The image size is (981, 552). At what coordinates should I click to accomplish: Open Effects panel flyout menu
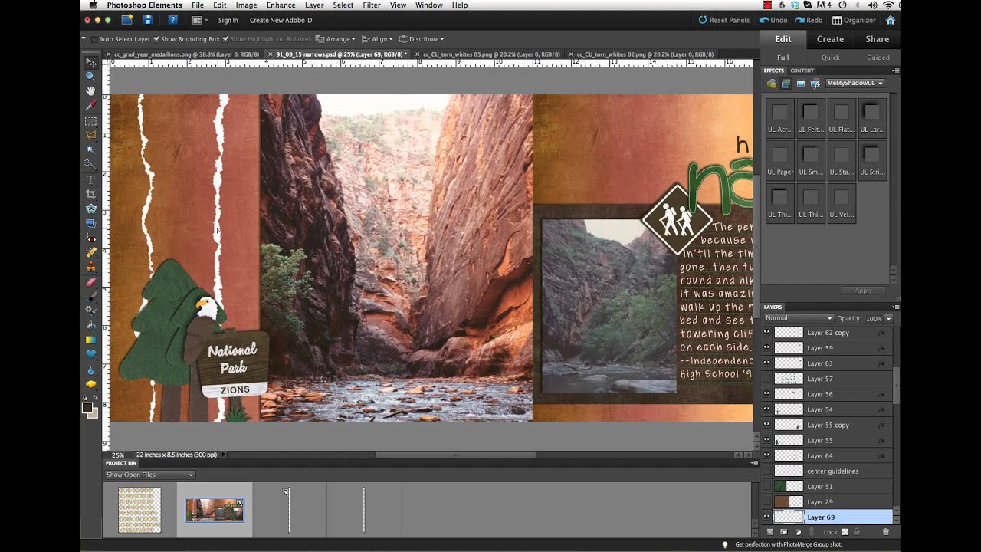895,71
